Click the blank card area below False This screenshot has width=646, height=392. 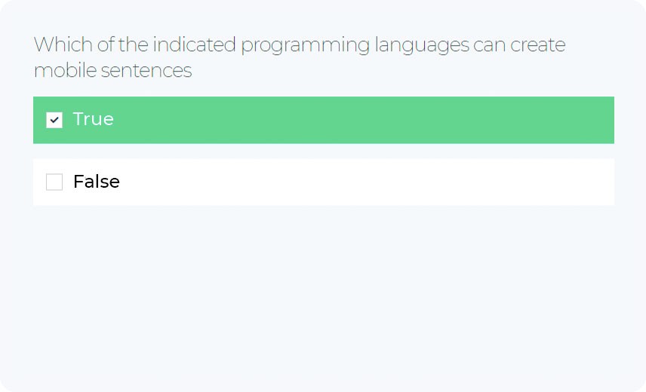click(323, 294)
